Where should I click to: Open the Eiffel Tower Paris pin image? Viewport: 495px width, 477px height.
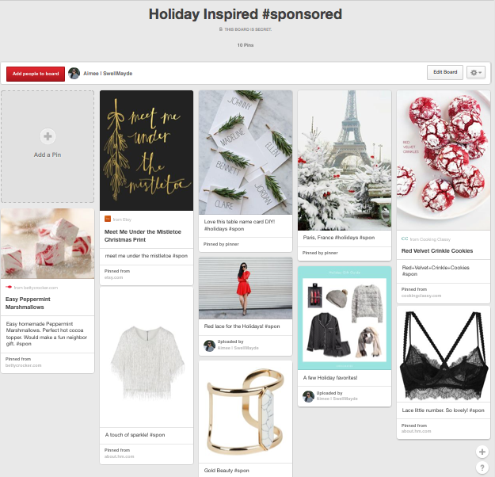click(x=345, y=161)
